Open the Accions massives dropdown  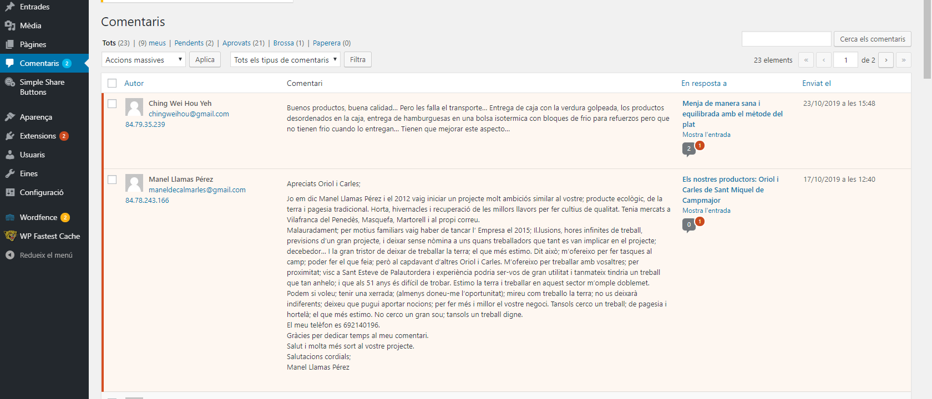(144, 59)
